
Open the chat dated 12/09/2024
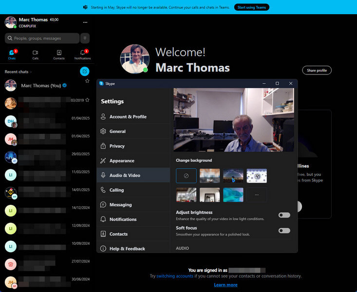(47, 229)
